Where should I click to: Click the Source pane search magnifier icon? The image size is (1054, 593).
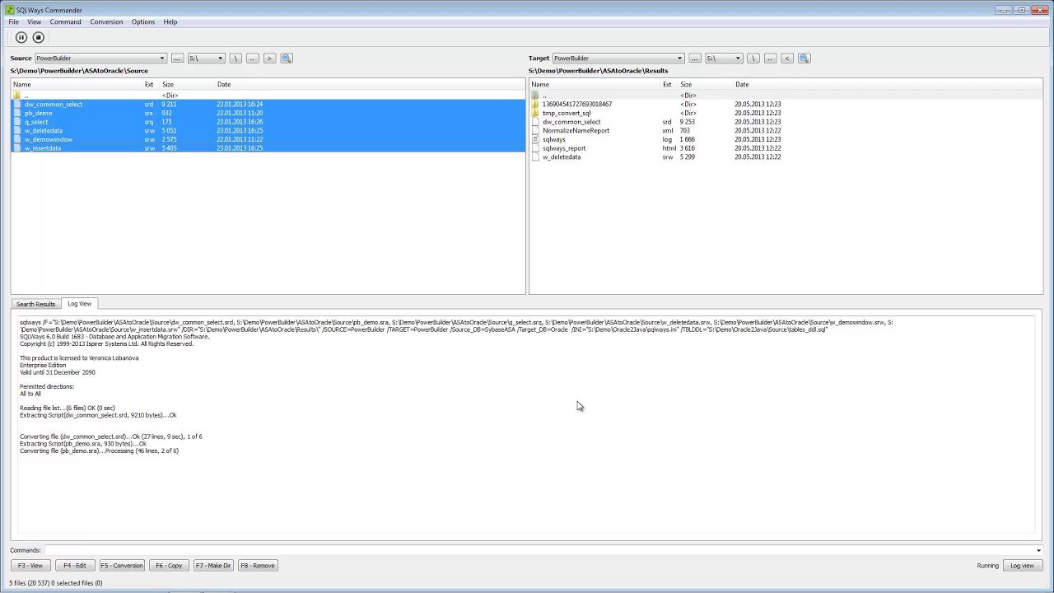point(287,58)
